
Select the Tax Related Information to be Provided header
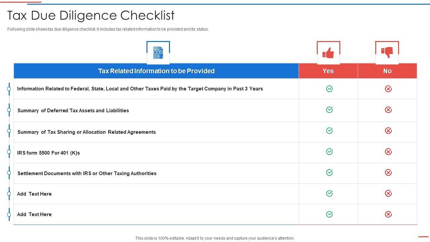[156, 71]
